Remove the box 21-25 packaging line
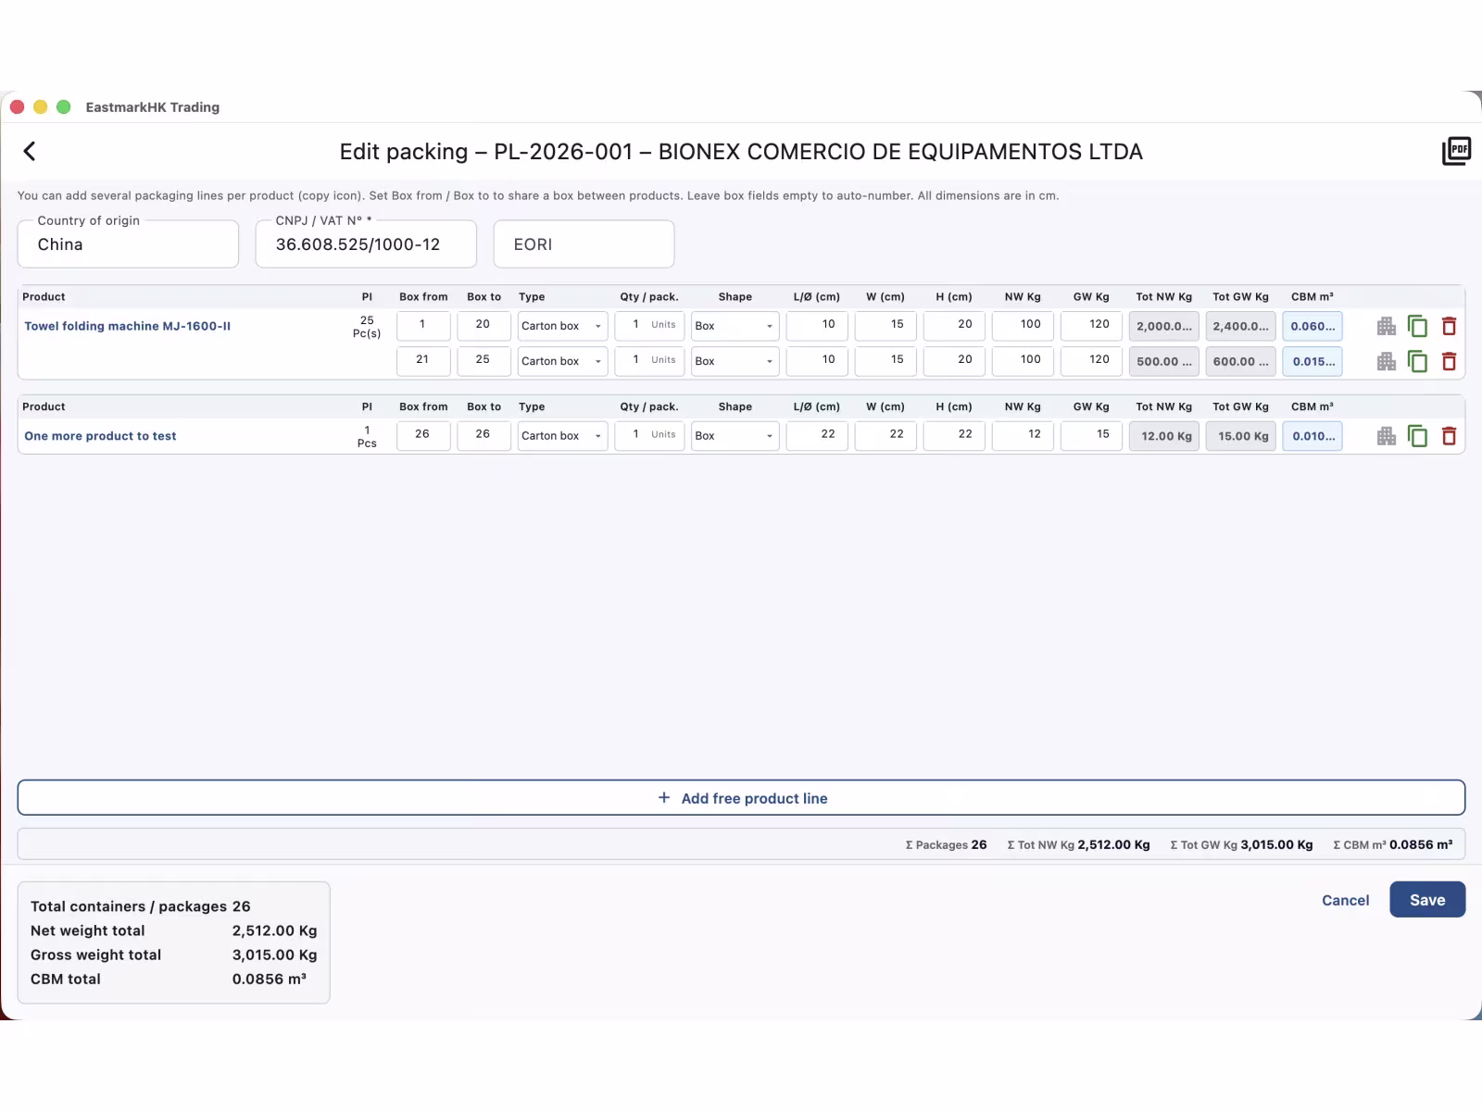The image size is (1482, 1111). point(1450,361)
